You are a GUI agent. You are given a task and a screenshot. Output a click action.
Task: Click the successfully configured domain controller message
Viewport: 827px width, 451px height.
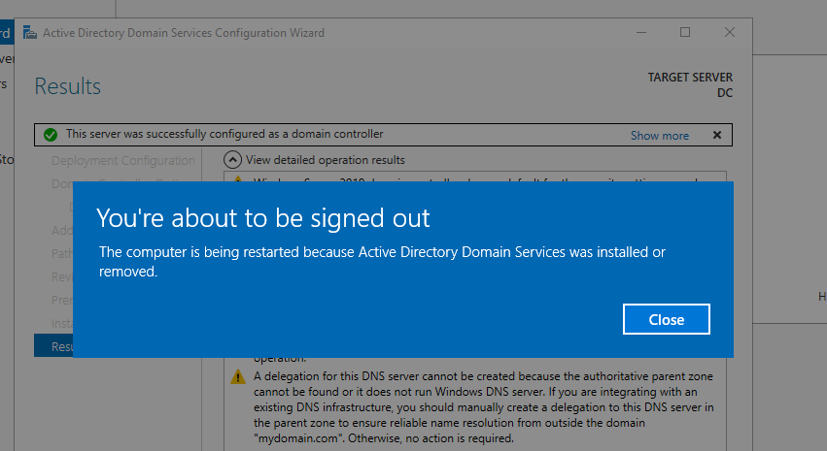coord(224,134)
